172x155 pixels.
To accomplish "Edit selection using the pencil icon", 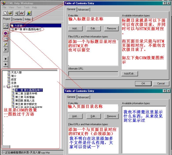I will click(x=6, y=44).
